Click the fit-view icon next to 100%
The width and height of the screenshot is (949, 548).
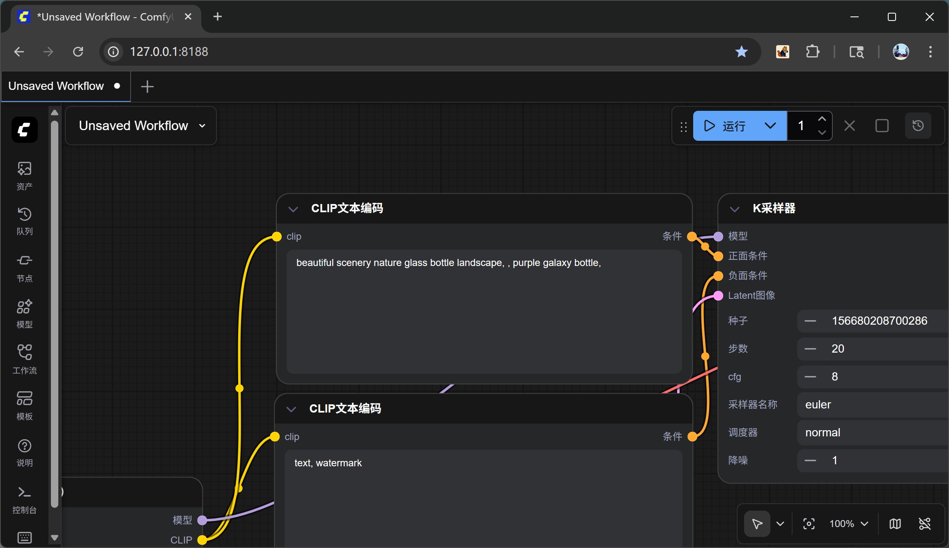click(x=809, y=524)
